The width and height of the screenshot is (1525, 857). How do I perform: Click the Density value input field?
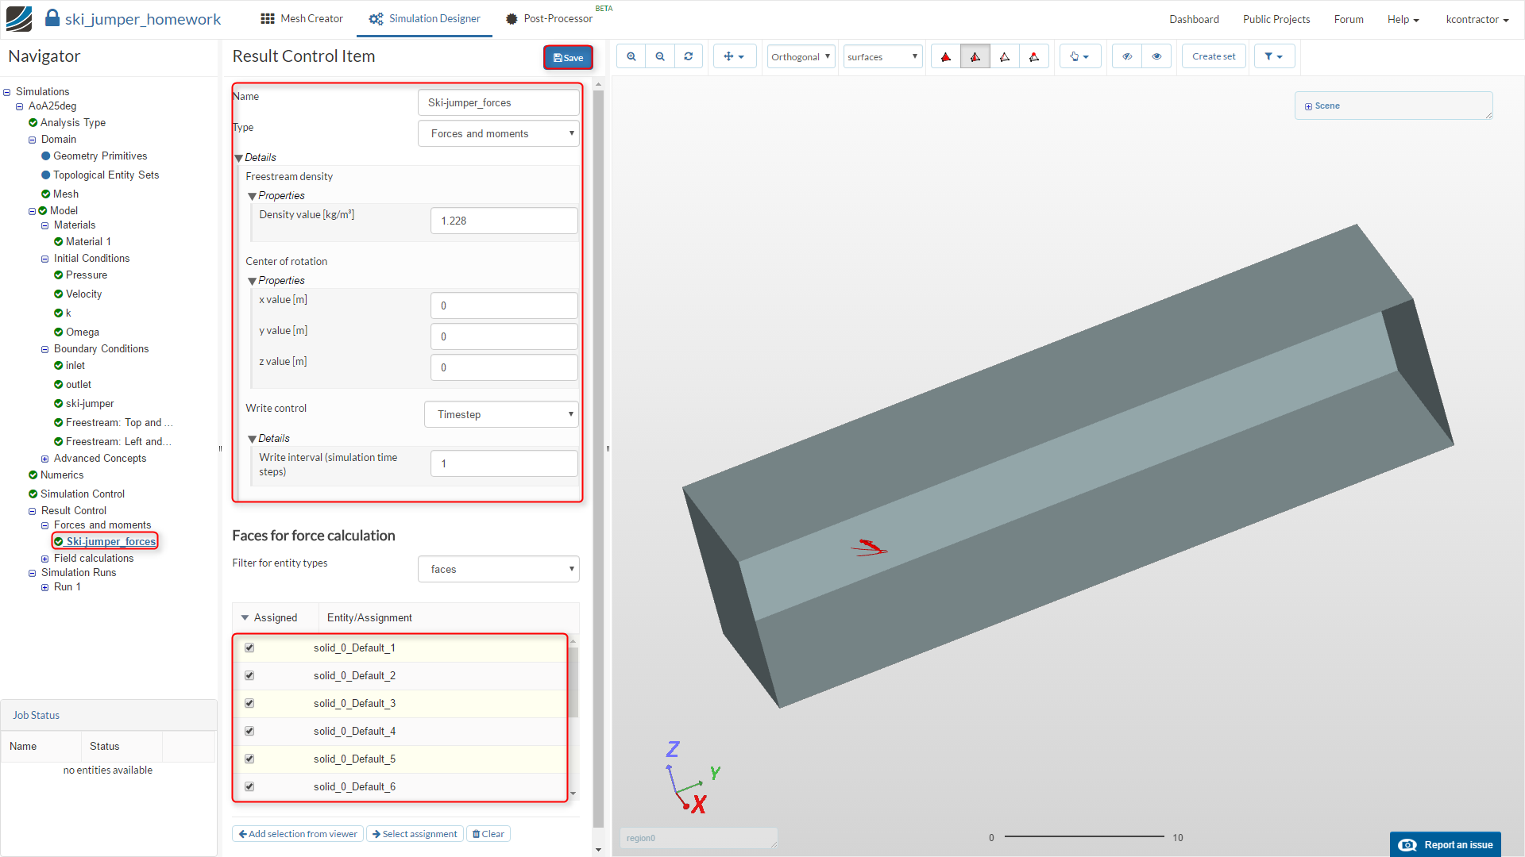(x=504, y=221)
